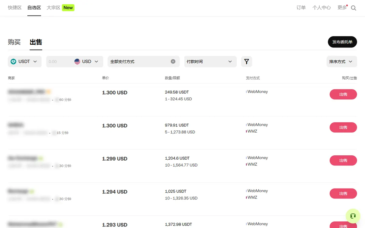Select the 自选区 tab
The image size is (365, 228).
[34, 8]
